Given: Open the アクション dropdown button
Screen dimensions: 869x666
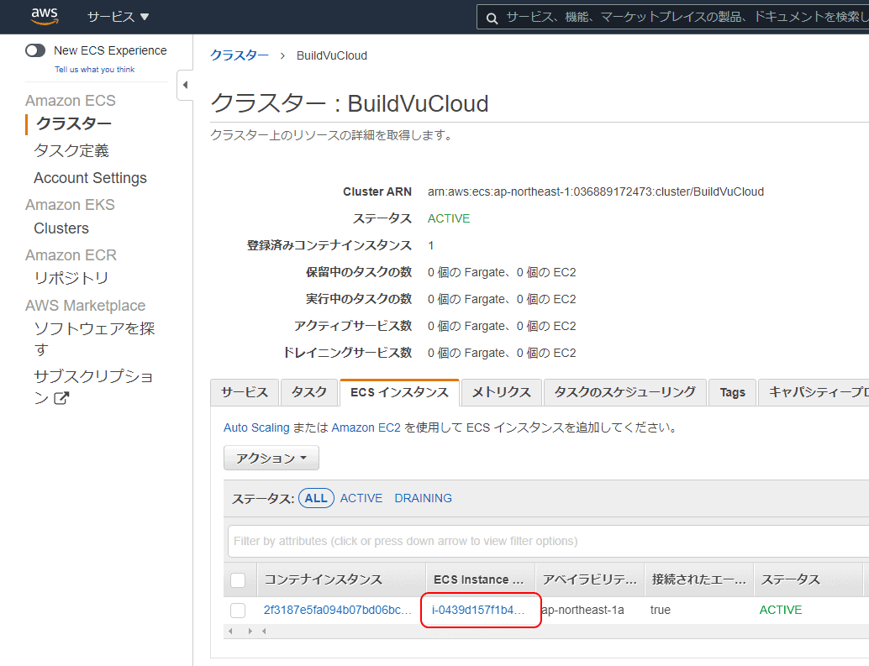Looking at the screenshot, I should [x=271, y=458].
